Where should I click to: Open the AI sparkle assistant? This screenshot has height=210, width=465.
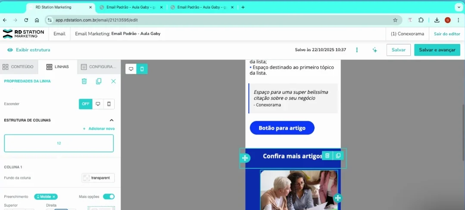coord(375,50)
